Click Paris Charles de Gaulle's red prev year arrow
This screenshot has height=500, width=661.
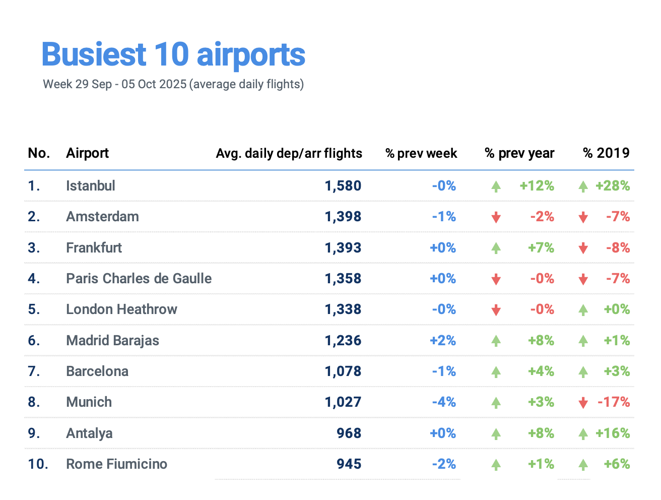[496, 279]
